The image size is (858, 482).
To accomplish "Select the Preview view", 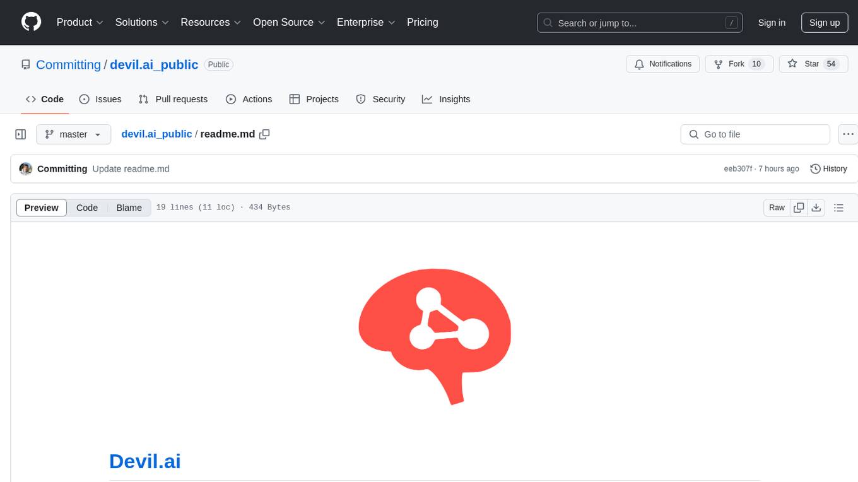I will 42,208.
